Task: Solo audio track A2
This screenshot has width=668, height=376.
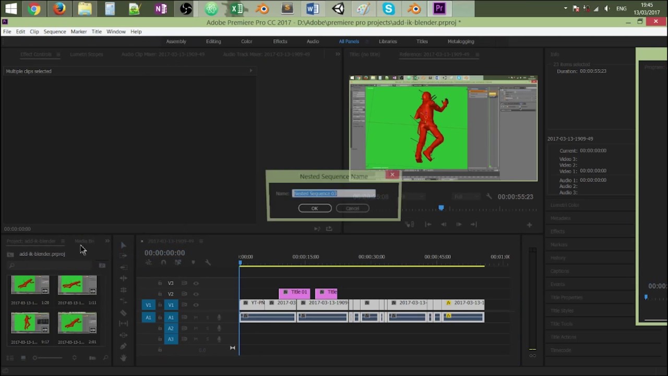Action: [207, 328]
